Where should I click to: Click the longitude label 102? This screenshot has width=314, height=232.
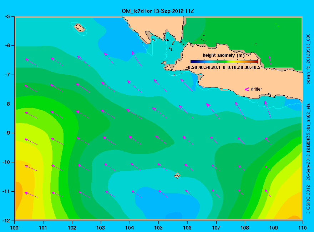point(72,228)
